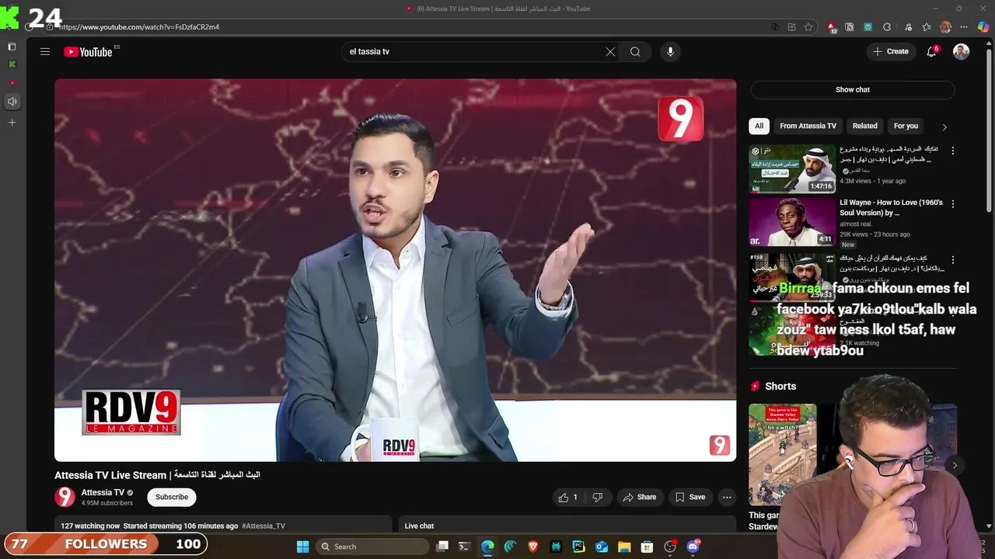Open the Copilot sidebar icon
Screen dimensions: 995x559
click(983, 27)
